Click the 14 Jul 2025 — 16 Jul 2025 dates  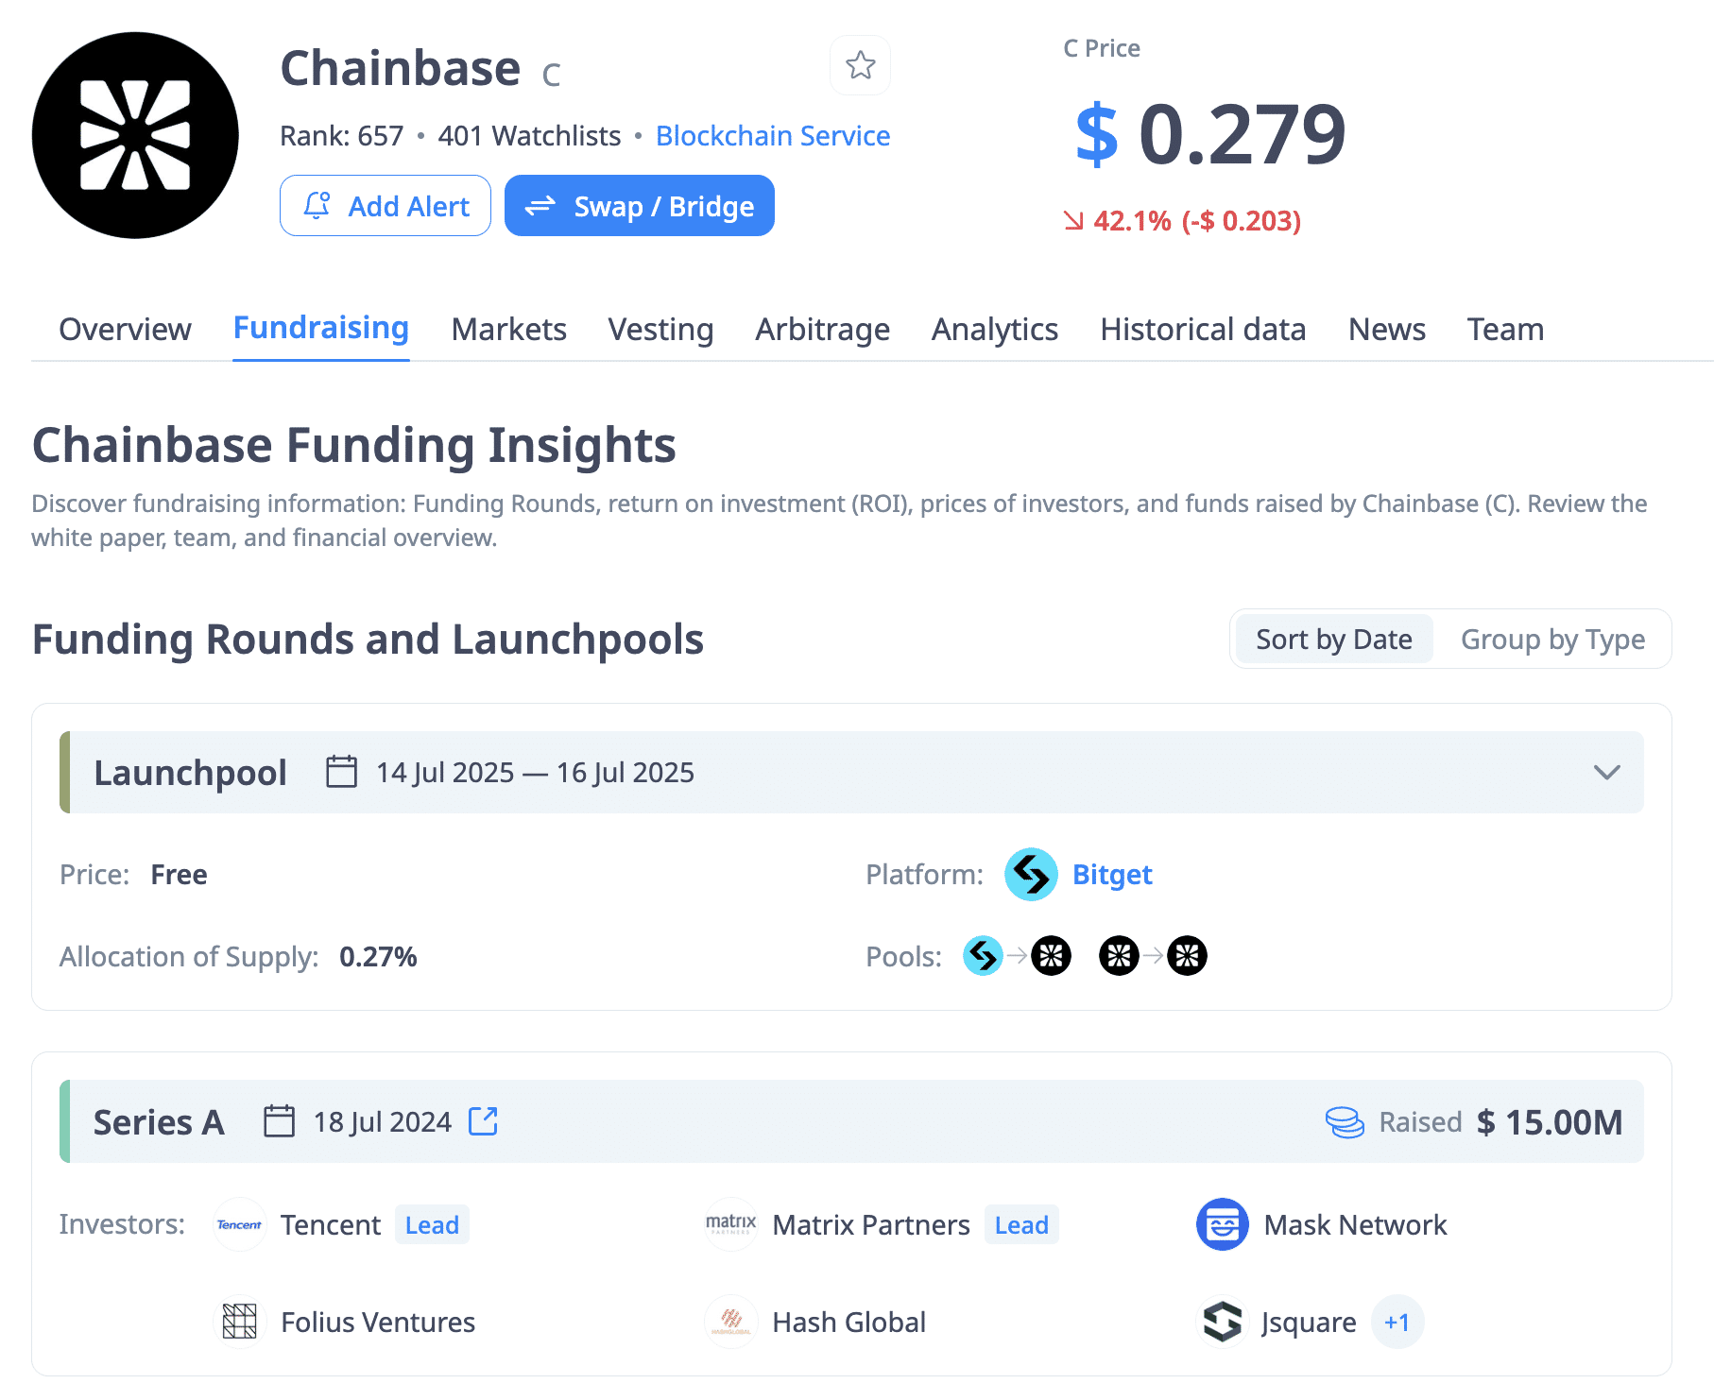click(x=535, y=773)
